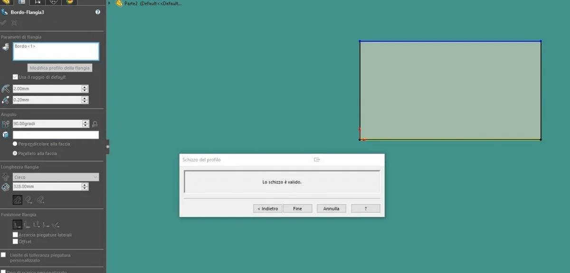Click the Parte2 part icon in flyout tree
Image resolution: width=570 pixels, height=273 pixels.
(119, 3)
